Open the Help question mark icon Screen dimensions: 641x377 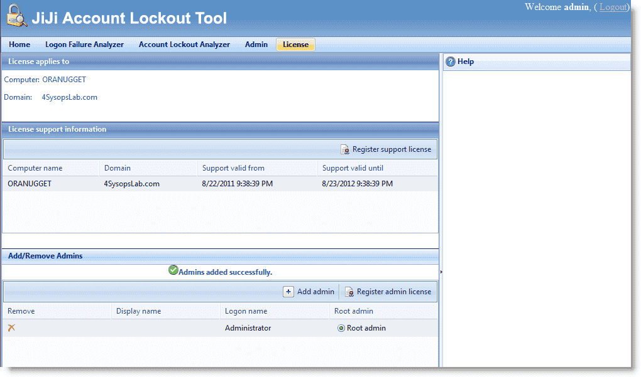pos(450,61)
